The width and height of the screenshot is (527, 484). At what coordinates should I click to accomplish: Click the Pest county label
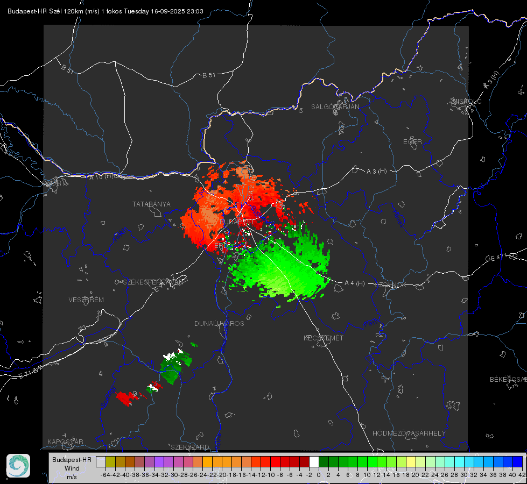(x=370, y=324)
